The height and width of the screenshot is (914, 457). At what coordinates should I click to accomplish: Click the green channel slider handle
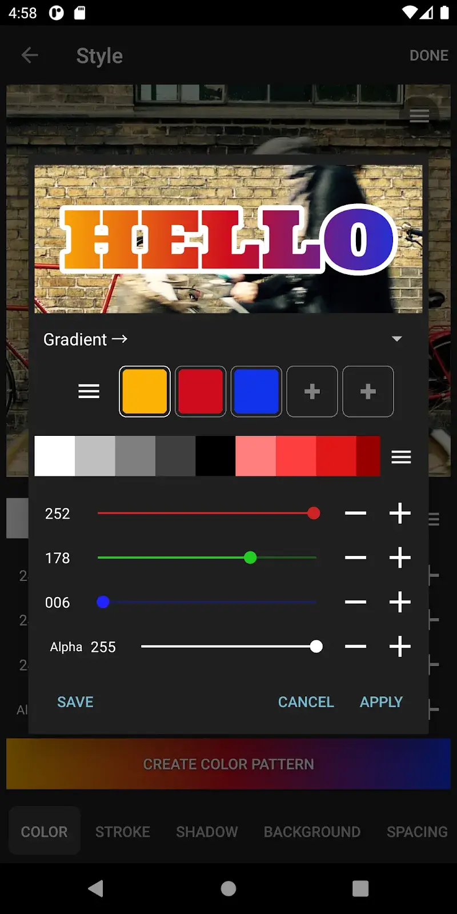point(250,558)
